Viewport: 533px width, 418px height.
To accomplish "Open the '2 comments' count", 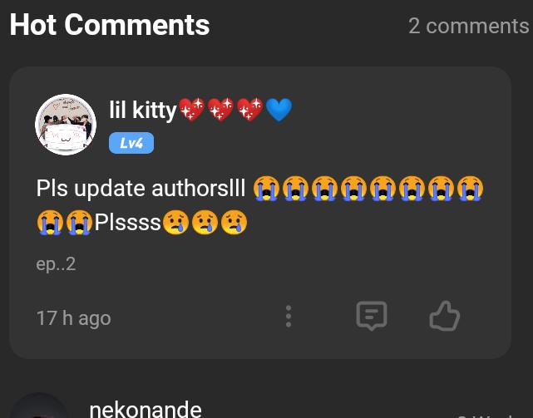I will tap(468, 26).
